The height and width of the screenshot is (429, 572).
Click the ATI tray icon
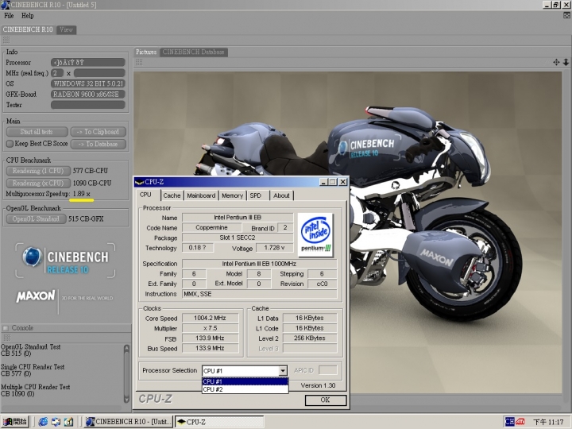click(x=520, y=422)
